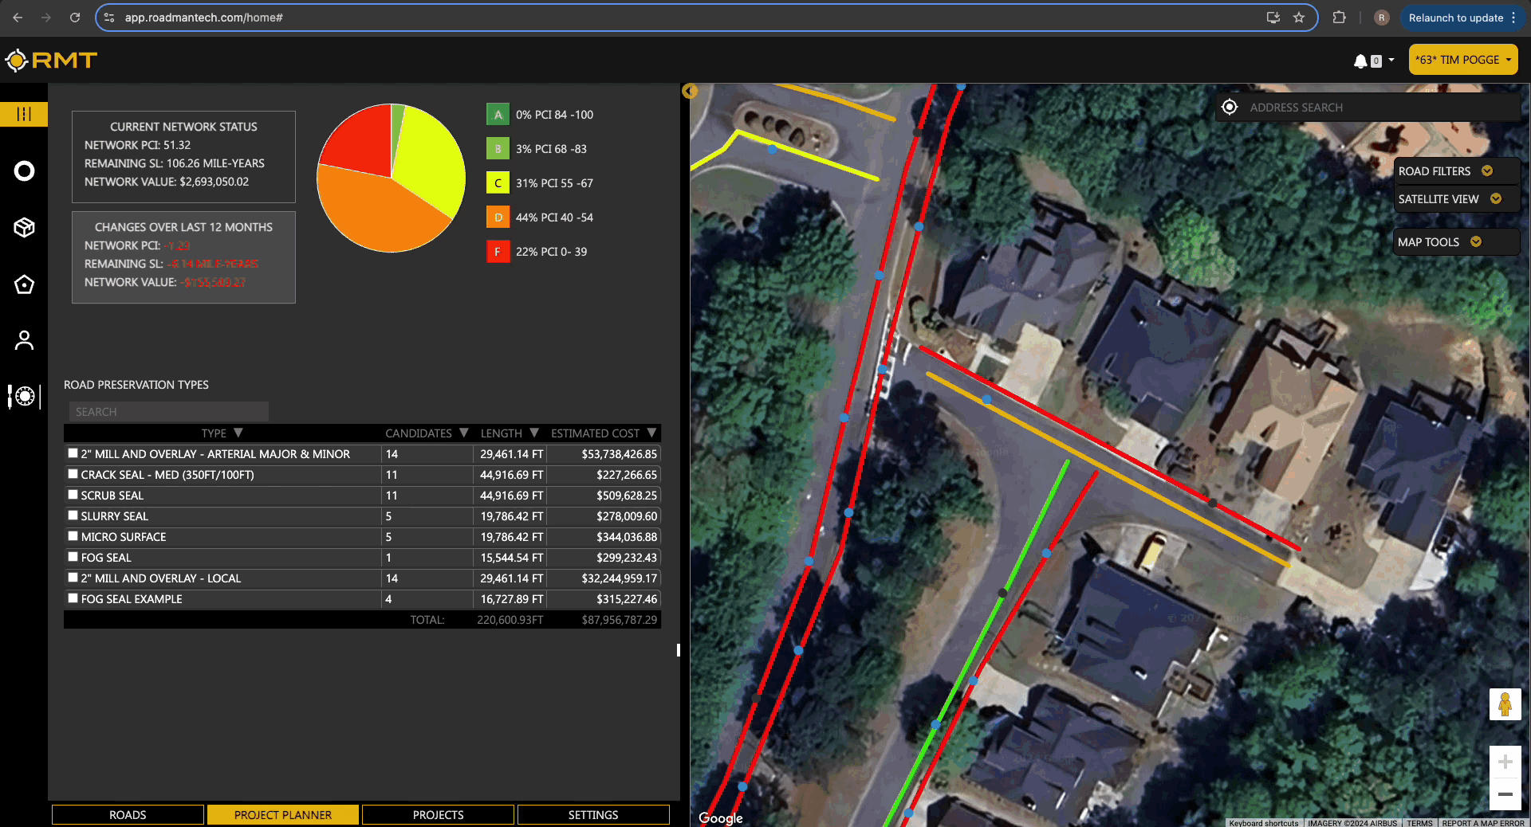
Task: Click the notification bell icon
Action: [x=1360, y=61]
